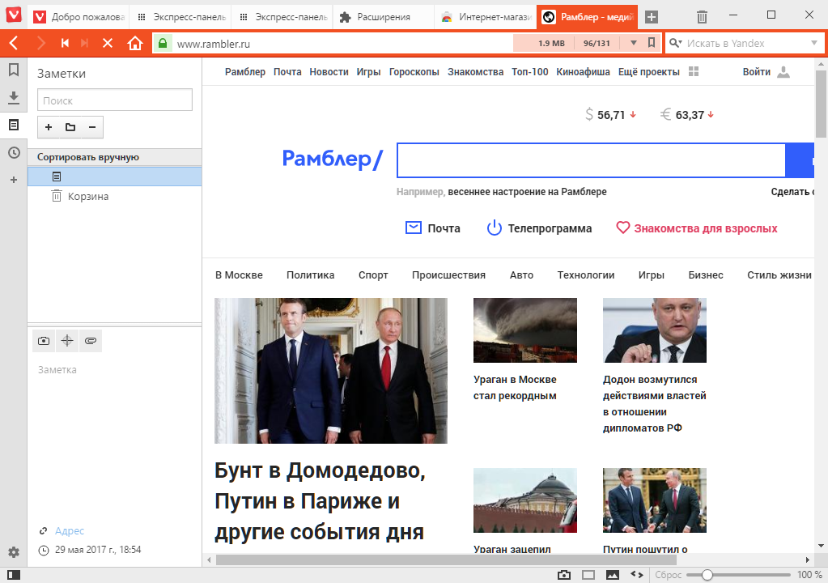
Task: Click the "Сброс" zoom reset button
Action: (669, 575)
